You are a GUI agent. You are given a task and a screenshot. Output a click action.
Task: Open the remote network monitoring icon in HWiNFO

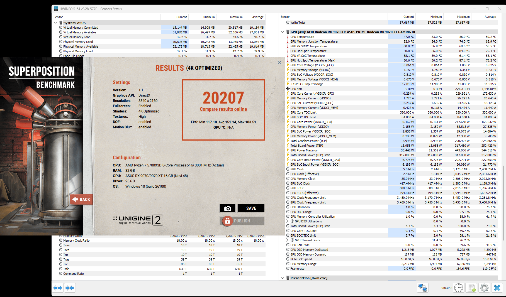[422, 288]
